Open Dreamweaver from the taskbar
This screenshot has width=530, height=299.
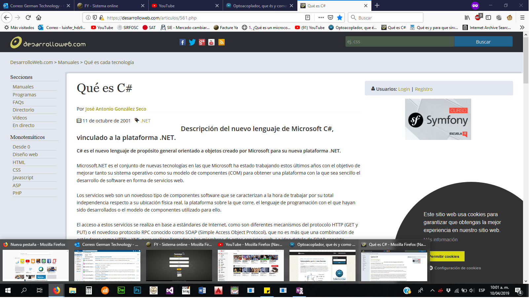pyautogui.click(x=121, y=290)
